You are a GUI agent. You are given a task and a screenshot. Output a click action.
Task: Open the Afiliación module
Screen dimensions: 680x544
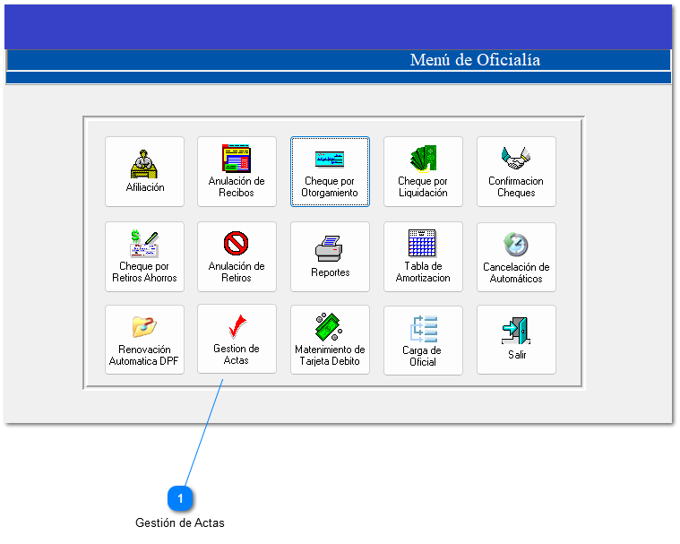click(x=144, y=171)
